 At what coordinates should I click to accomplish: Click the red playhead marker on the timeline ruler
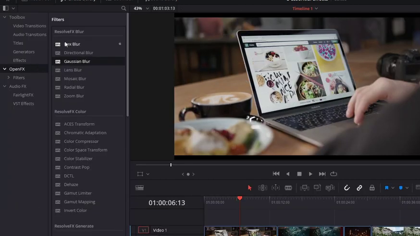pos(240,198)
